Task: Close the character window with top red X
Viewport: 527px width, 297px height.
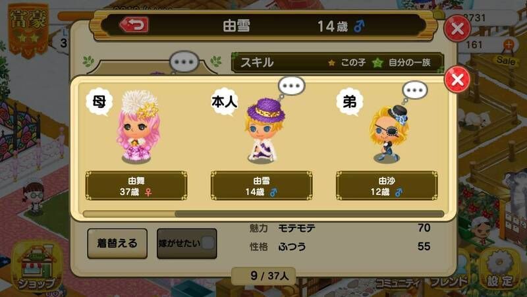Action: [457, 28]
